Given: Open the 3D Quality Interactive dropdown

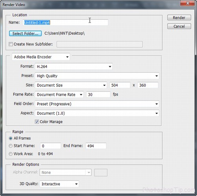Looking at the screenshot, I should [59, 184].
